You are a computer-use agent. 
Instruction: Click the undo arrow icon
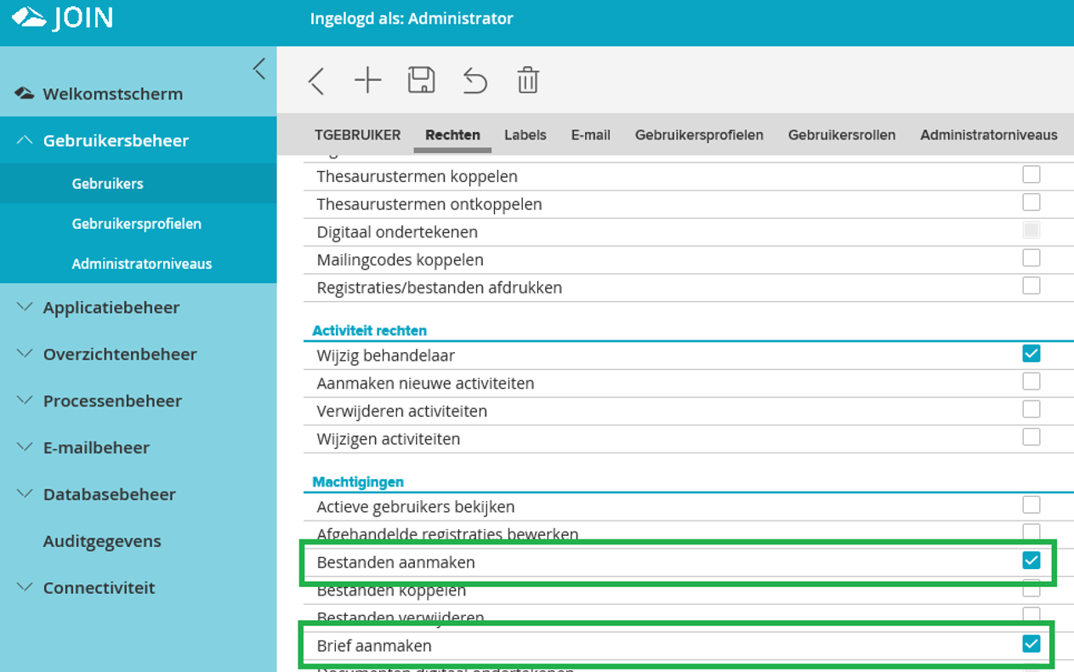click(x=474, y=79)
